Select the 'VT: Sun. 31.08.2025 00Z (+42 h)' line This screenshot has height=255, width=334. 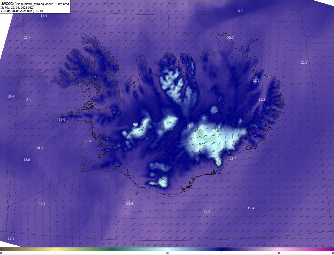pos(22,11)
